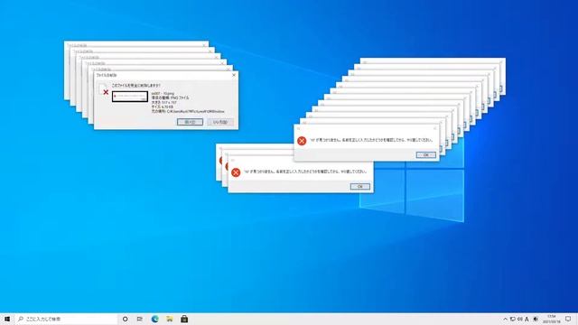This screenshot has height=325, width=578.
Task: Close the rearmost file delete dialog
Action: pyautogui.click(x=204, y=45)
